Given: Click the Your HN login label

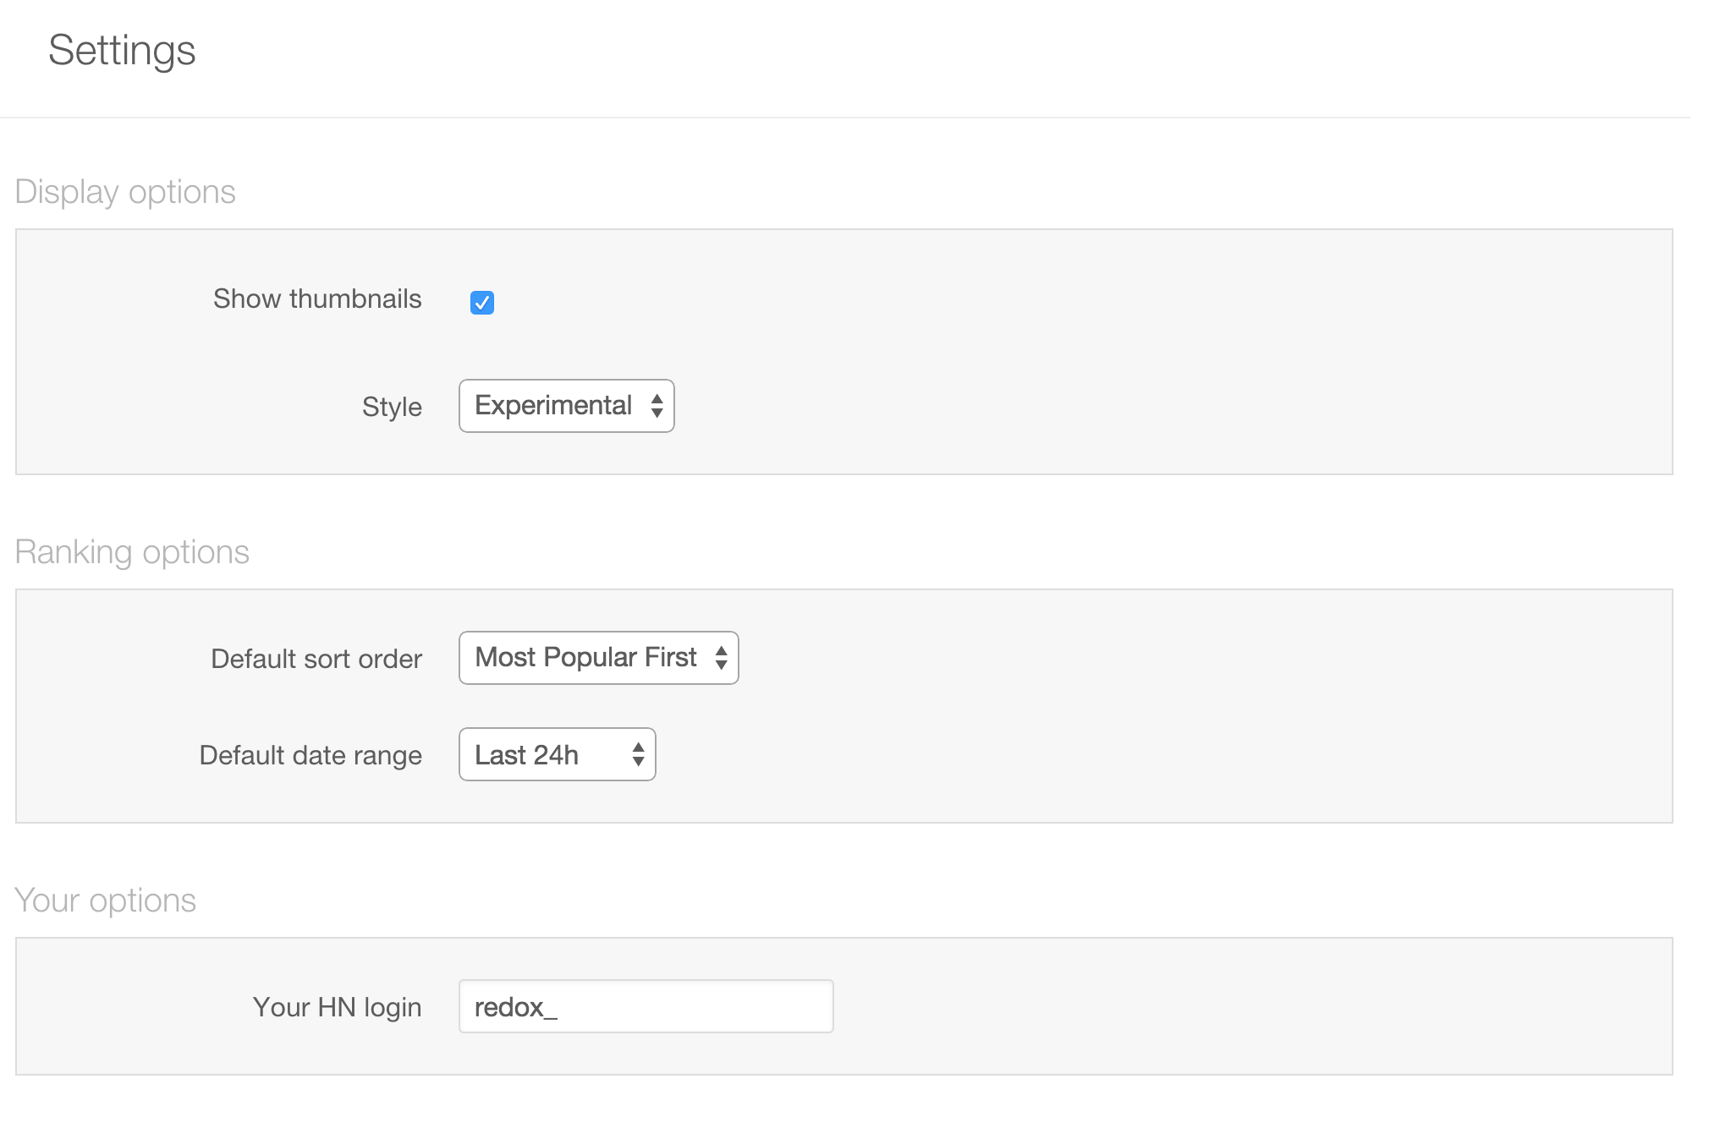Looking at the screenshot, I should tap(337, 1007).
